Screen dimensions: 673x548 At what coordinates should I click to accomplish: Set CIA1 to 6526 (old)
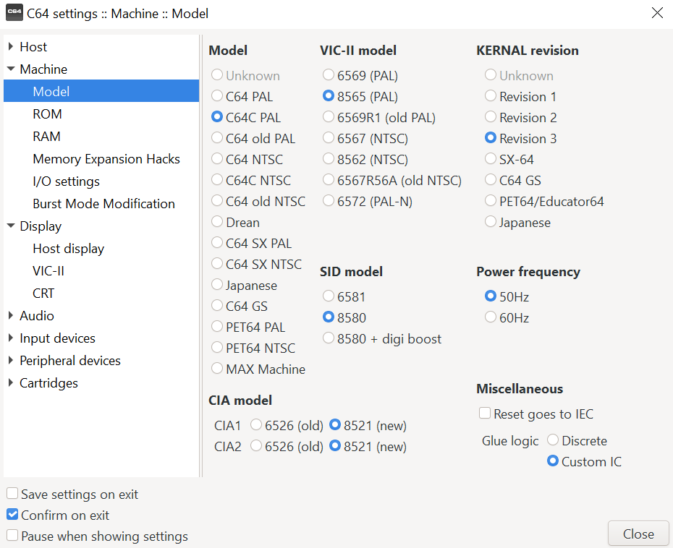[x=287, y=425]
